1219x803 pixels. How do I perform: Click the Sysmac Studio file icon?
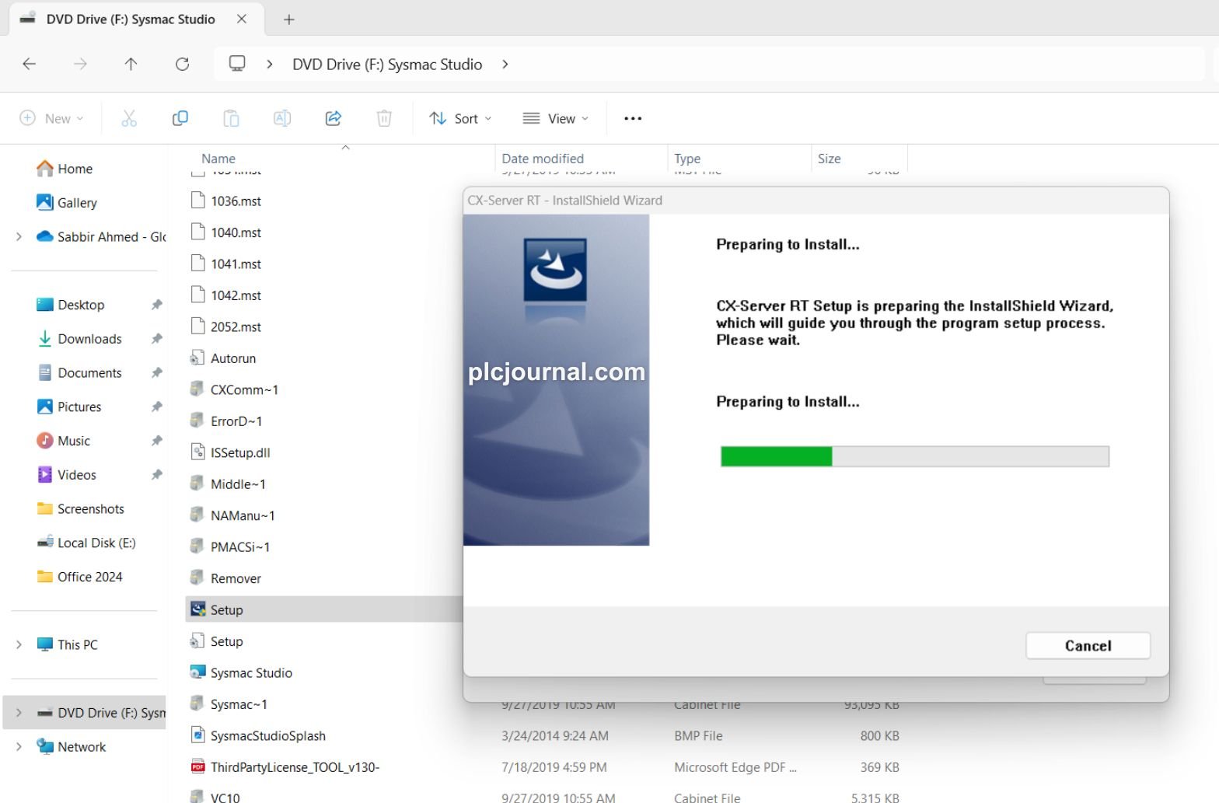coord(197,672)
